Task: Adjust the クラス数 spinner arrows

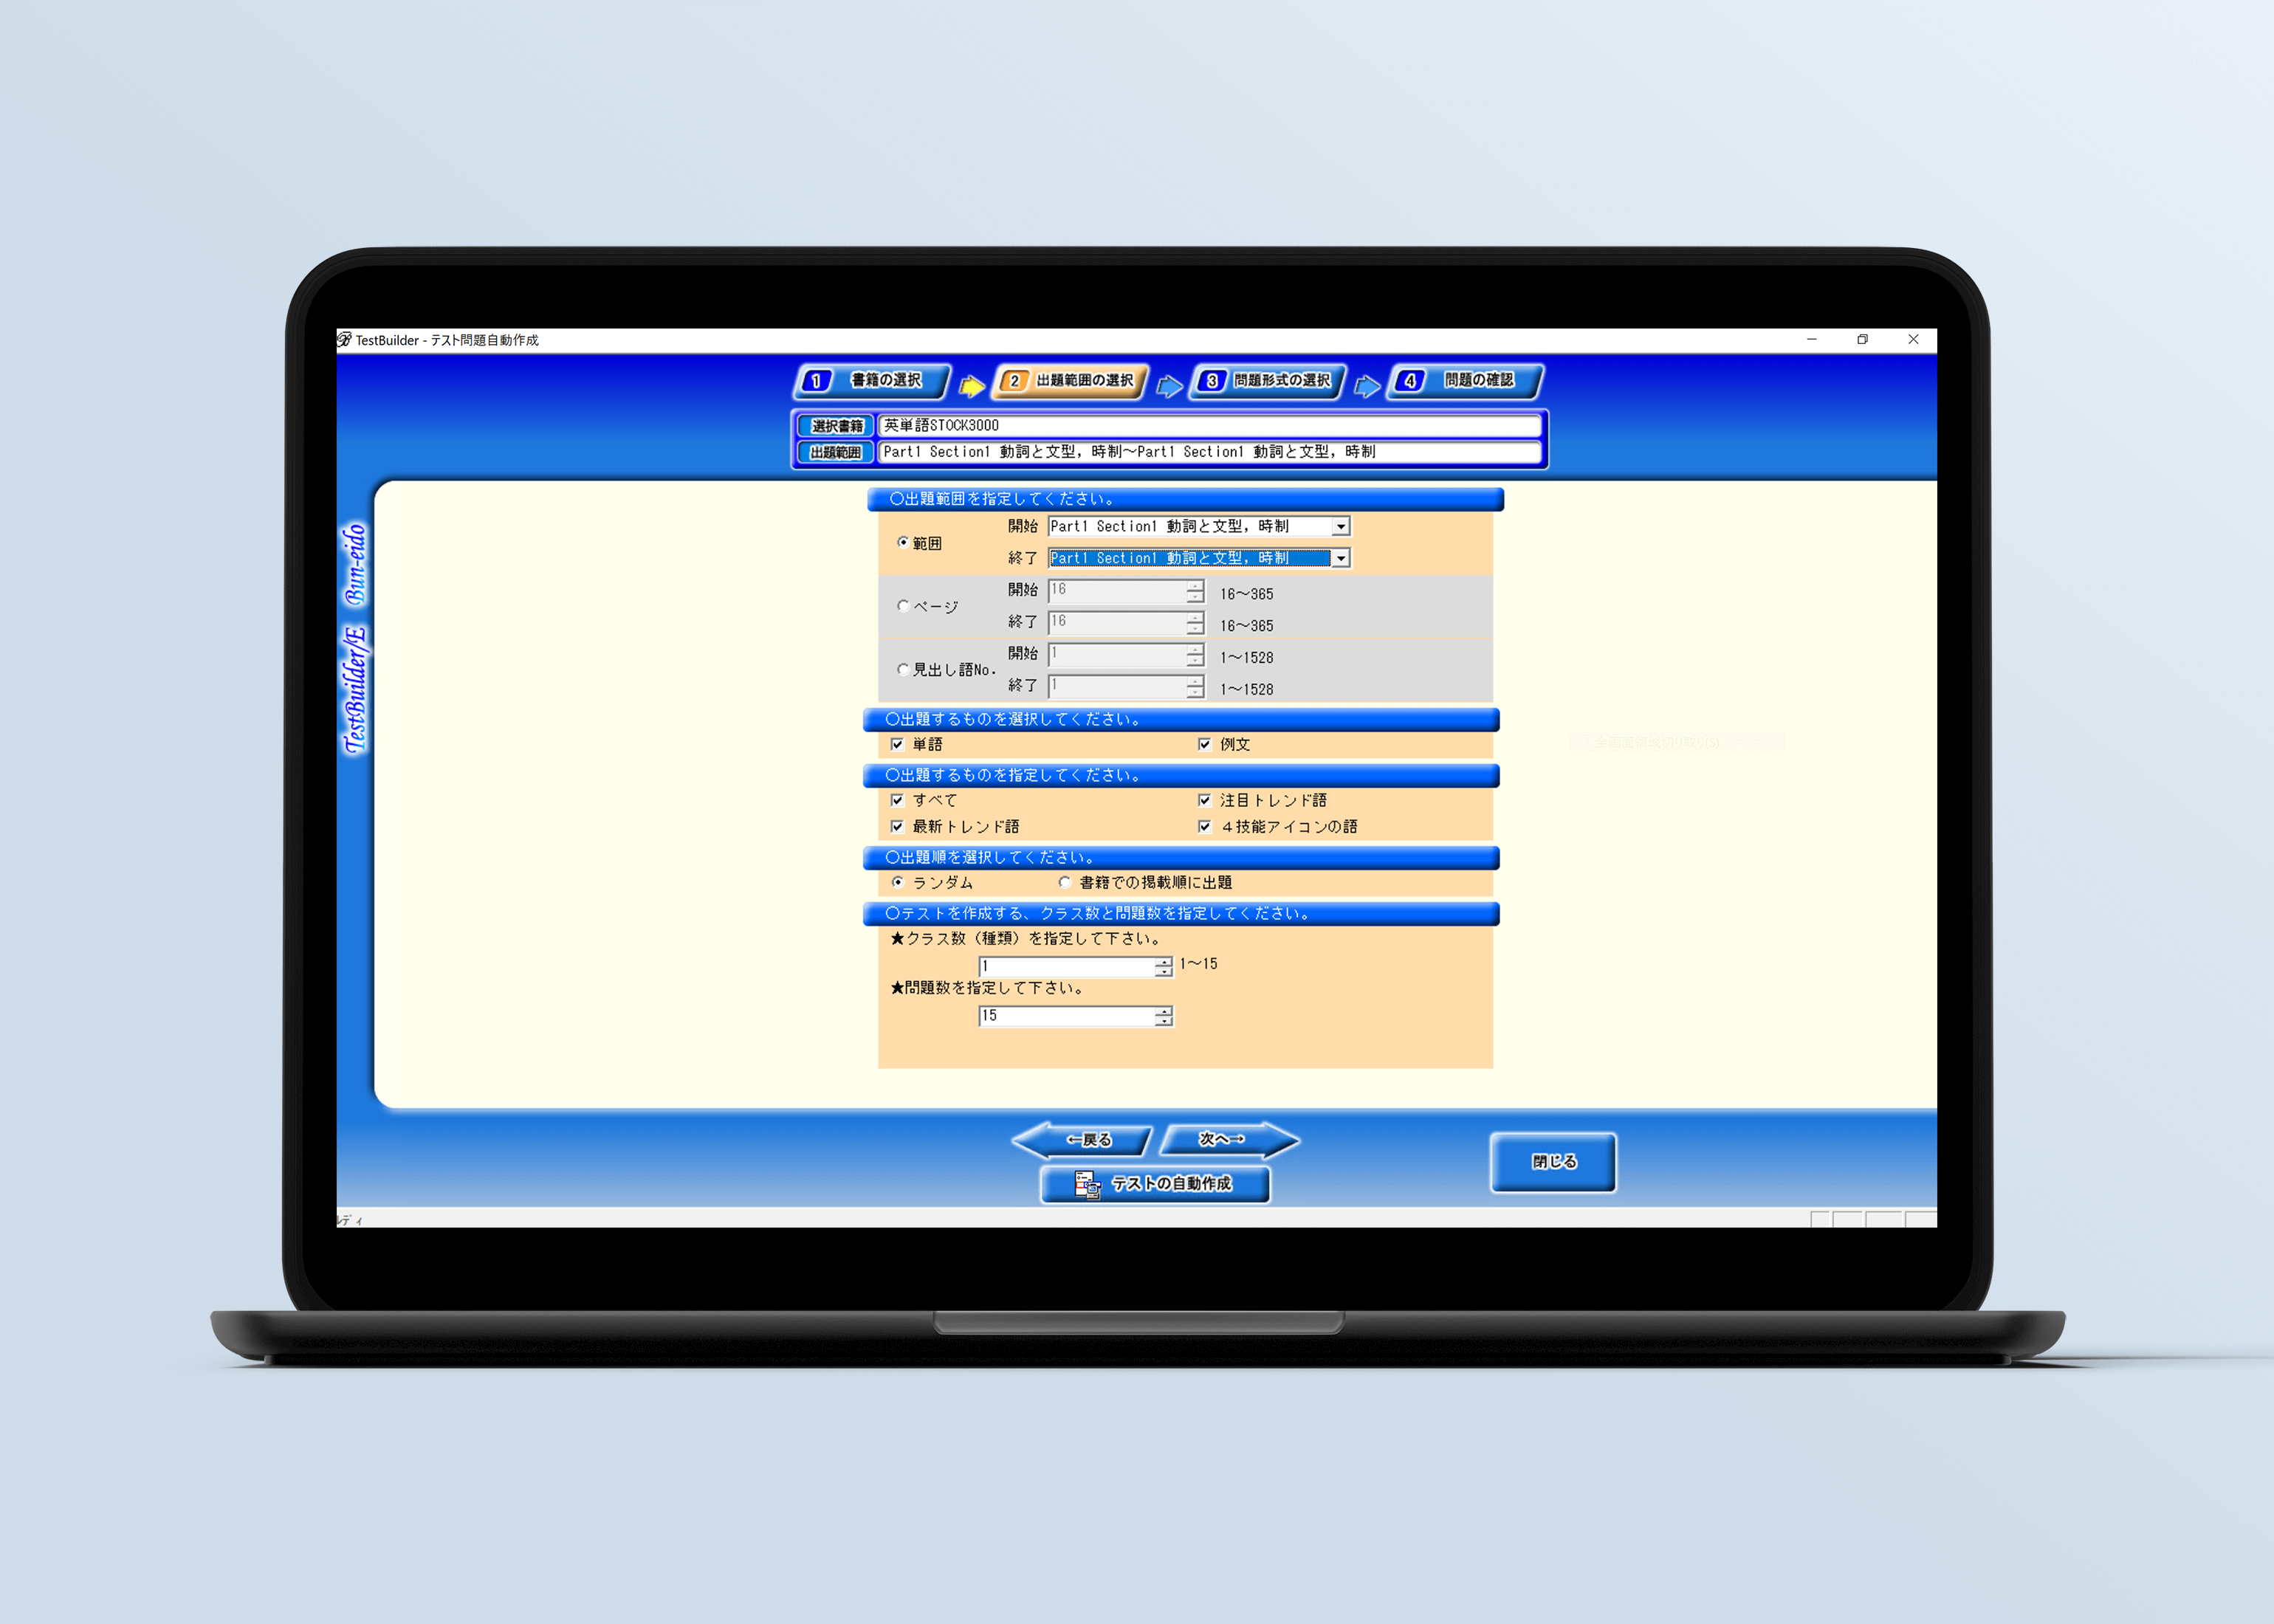Action: (1163, 966)
